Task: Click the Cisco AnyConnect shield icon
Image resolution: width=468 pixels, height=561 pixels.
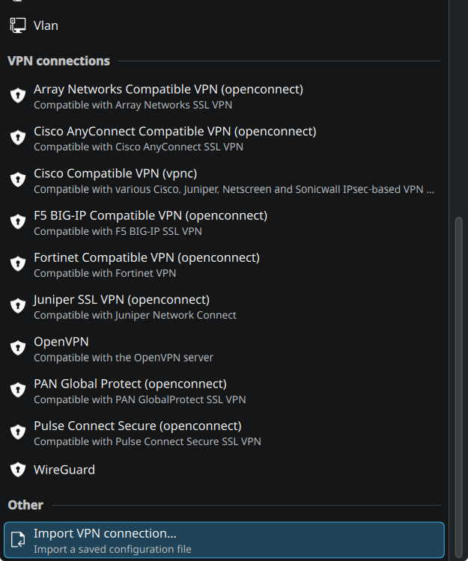Action: [x=18, y=138]
